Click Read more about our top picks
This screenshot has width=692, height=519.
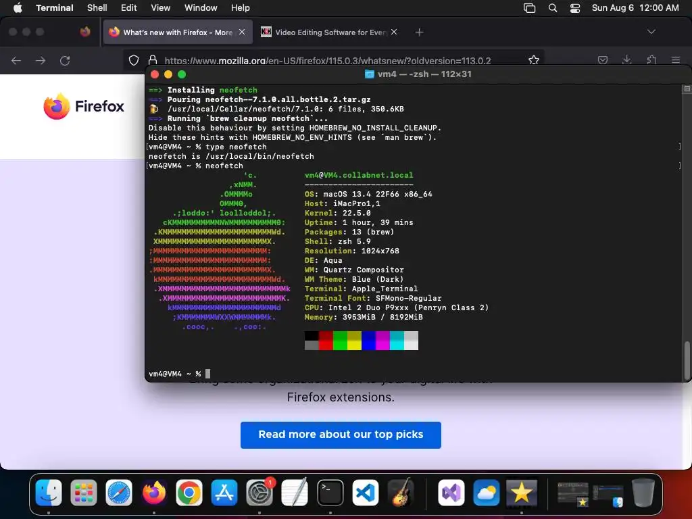click(x=341, y=435)
